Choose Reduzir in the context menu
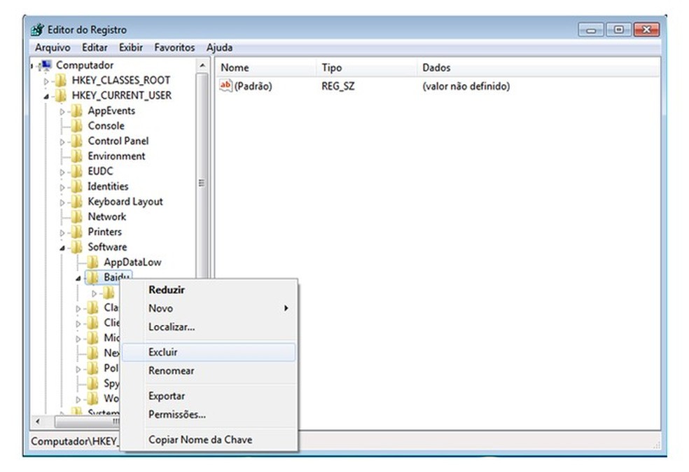689x472 pixels. click(209, 290)
